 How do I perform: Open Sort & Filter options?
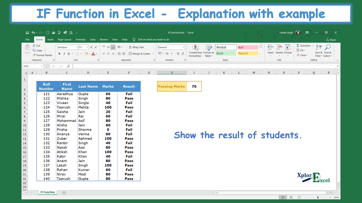tap(319, 51)
